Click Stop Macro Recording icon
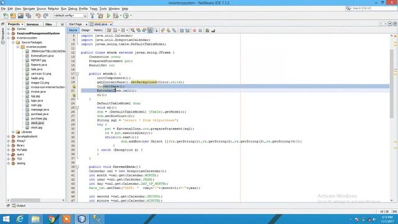The image size is (398, 224). click(200, 30)
